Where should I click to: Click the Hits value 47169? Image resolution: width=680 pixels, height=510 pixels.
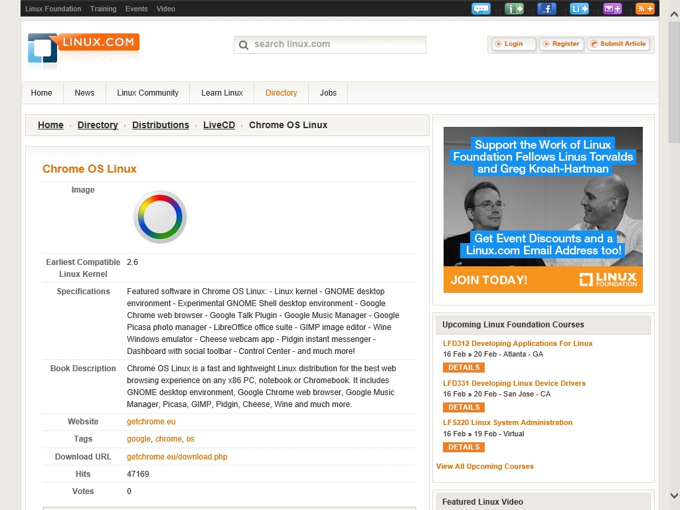point(138,474)
